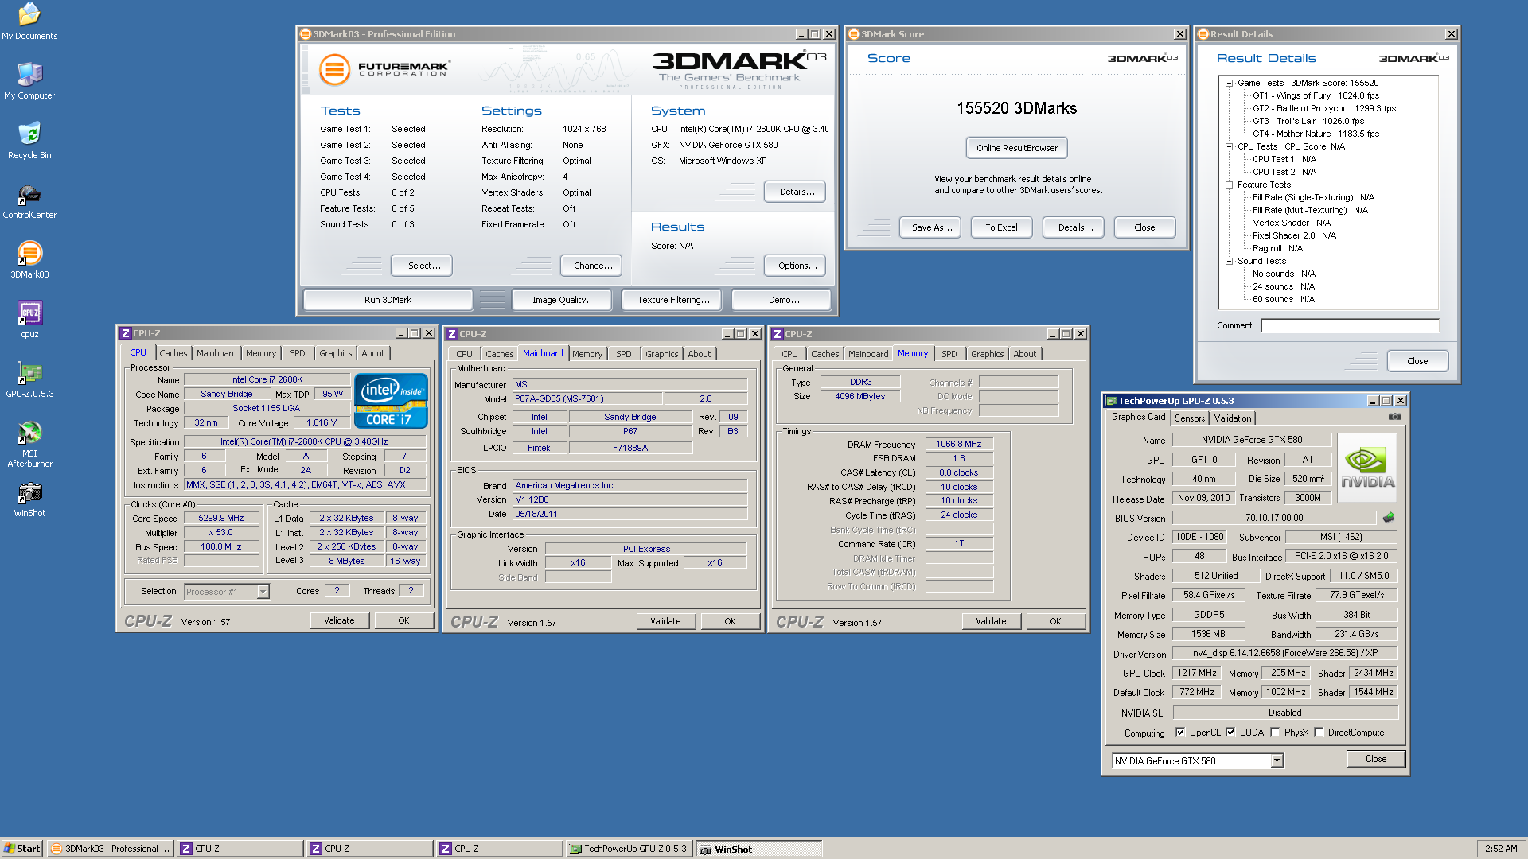The height and width of the screenshot is (859, 1528).
Task: Launch the MSI Afterburner desktop shortcut
Action: click(x=29, y=445)
